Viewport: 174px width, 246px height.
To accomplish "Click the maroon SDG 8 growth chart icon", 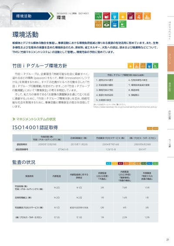I will 131,16.
